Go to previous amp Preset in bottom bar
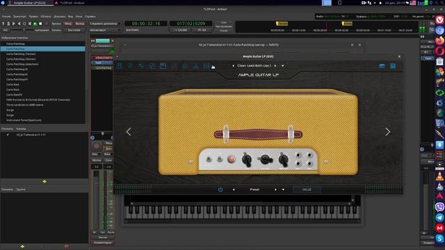Viewport: 445px width, 250px height. (x=234, y=190)
